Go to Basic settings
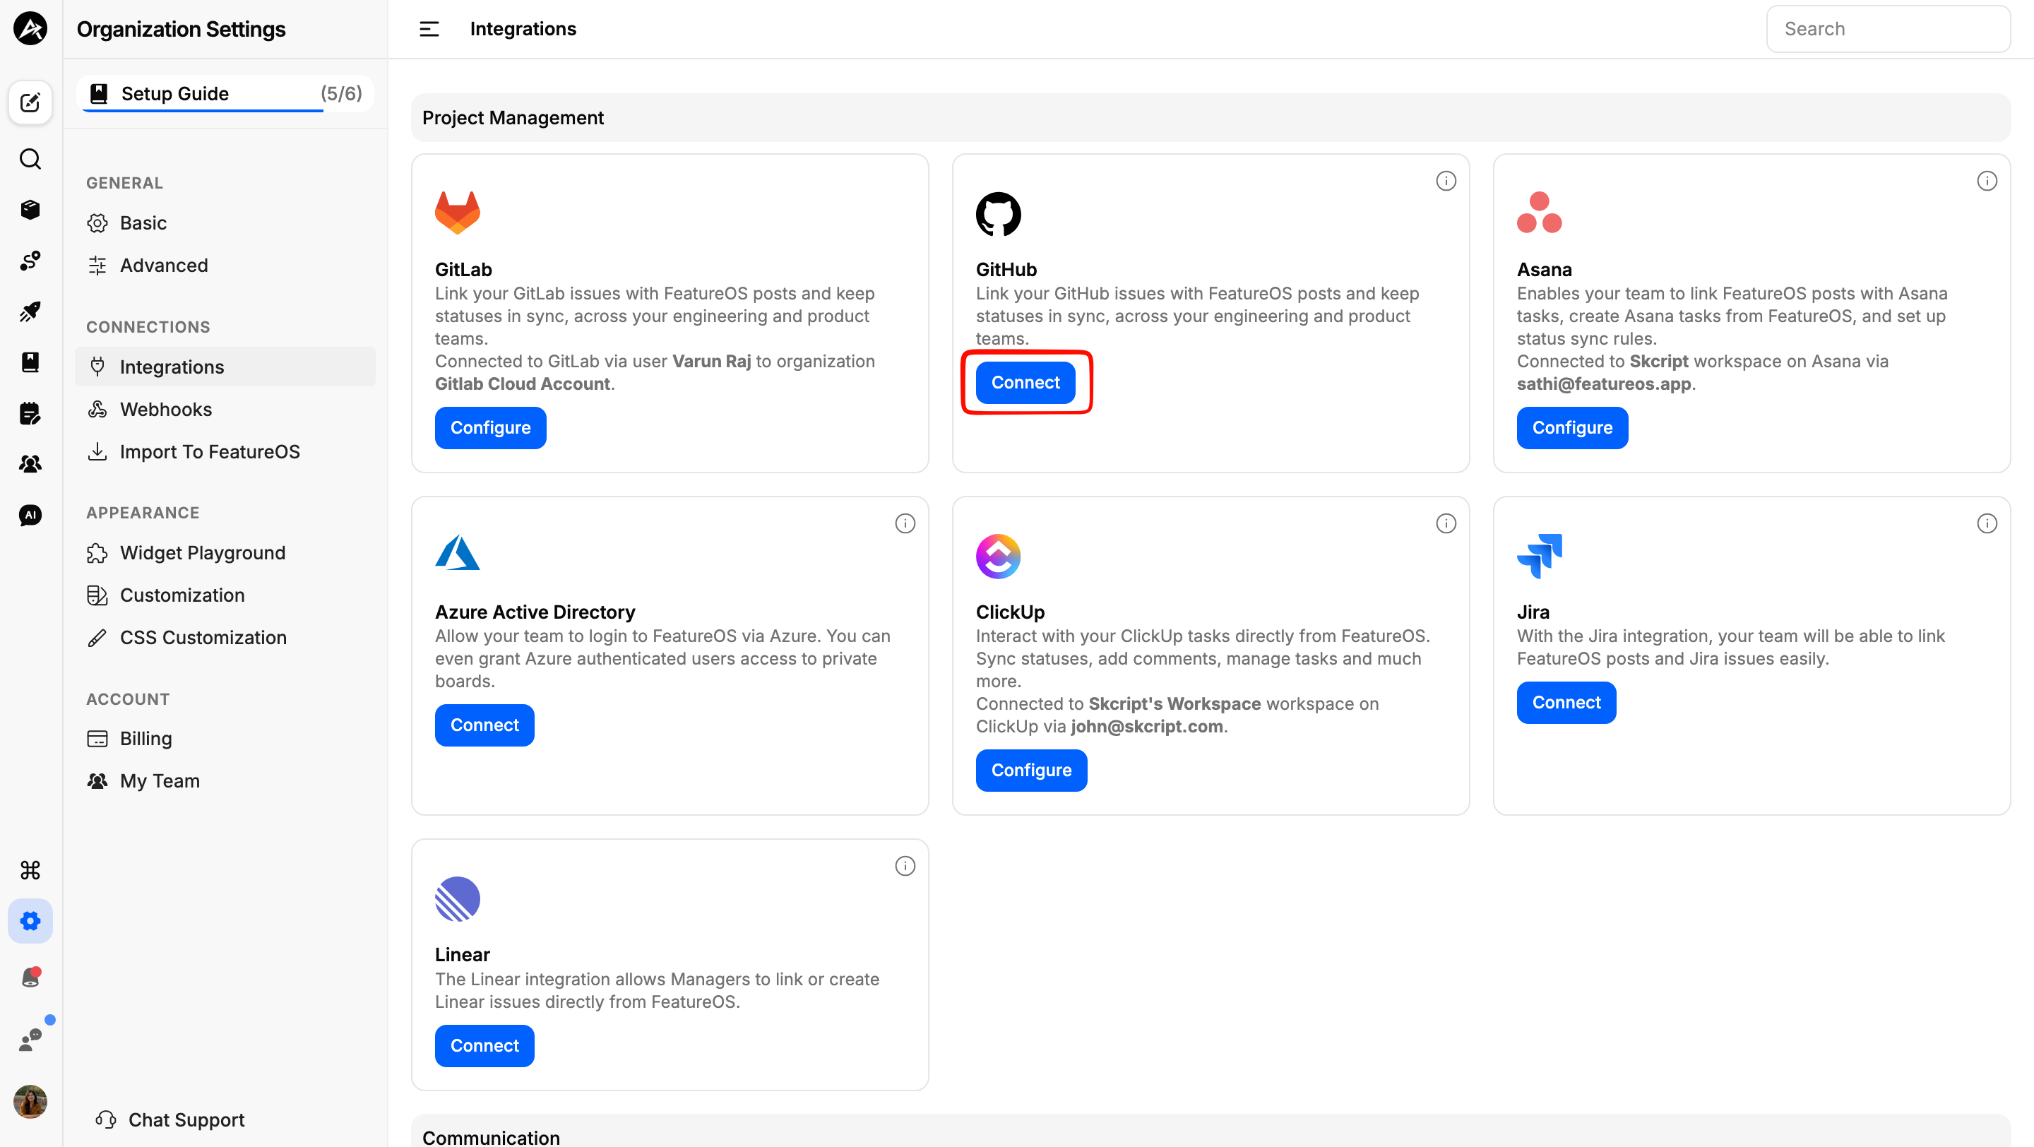2034x1147 pixels. [x=225, y=222]
